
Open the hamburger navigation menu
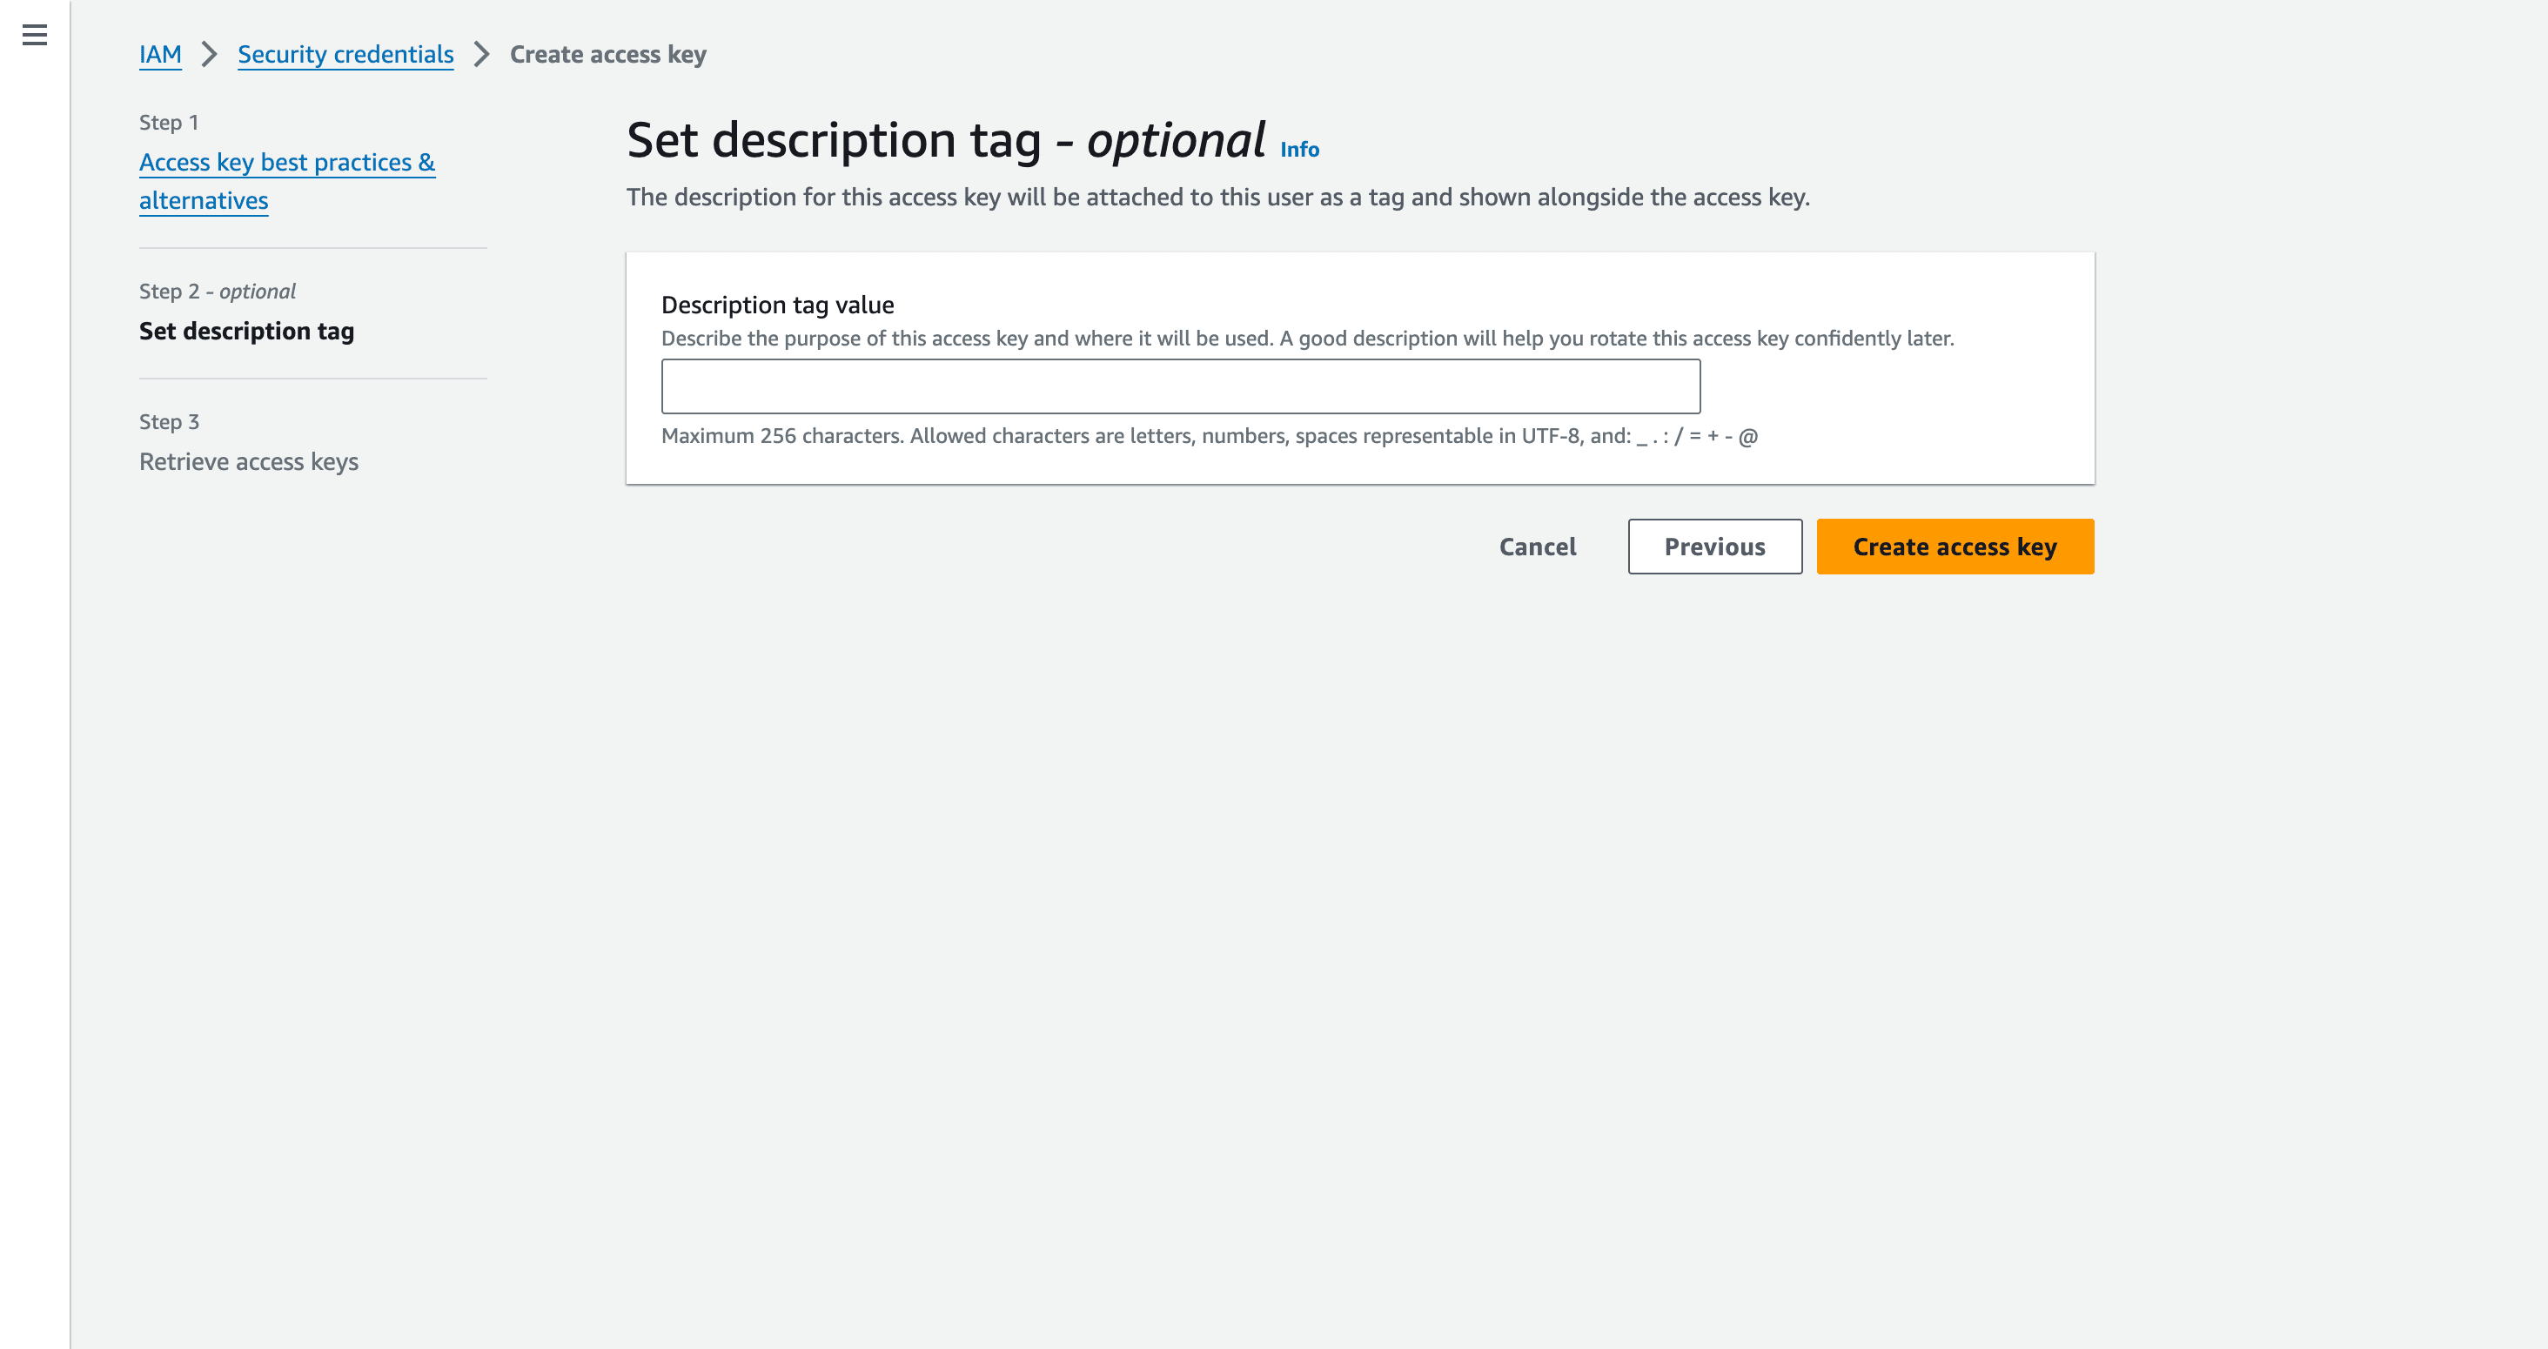coord(35,36)
